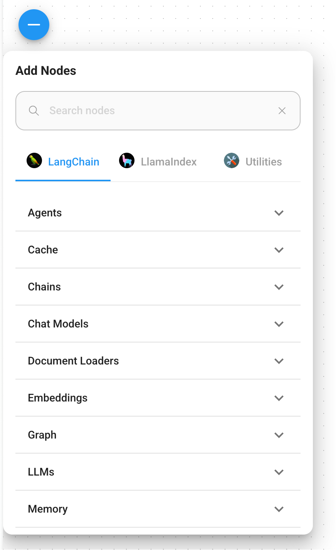The image size is (336, 550).
Task: Clear search with the X icon
Action: coord(282,111)
